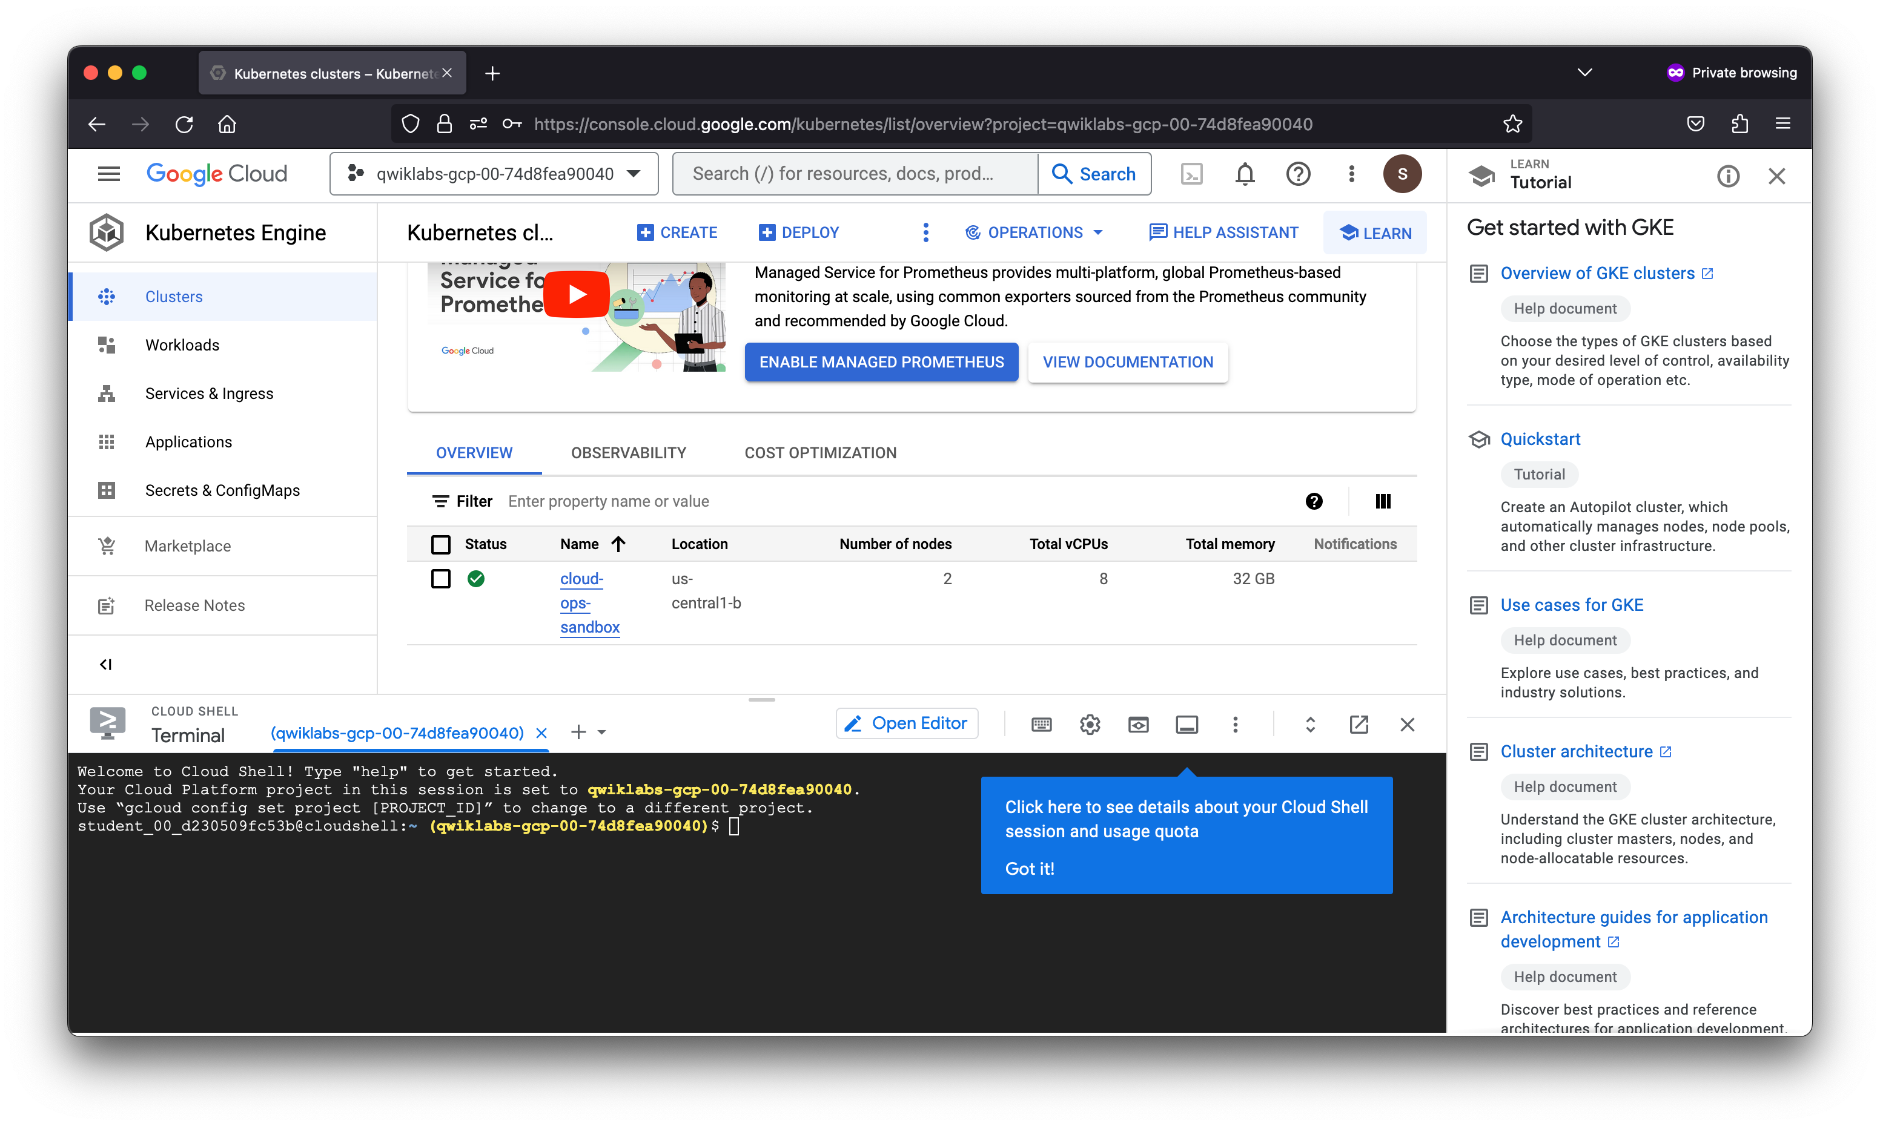1880x1126 pixels.
Task: Switch to the OVERVIEW tab
Action: [x=474, y=453]
